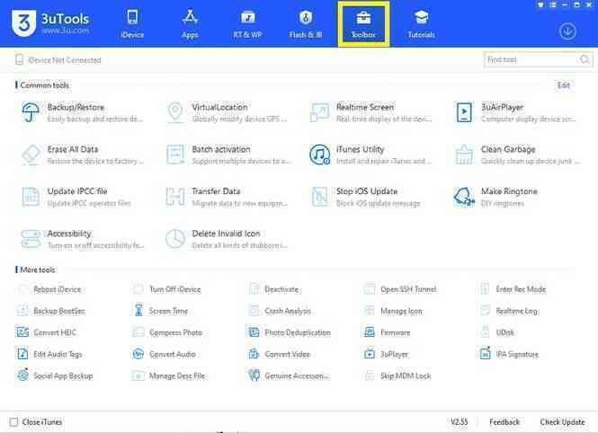The image size is (598, 433).
Task: Open the Clean Garbage broom icon
Action: [x=464, y=155]
